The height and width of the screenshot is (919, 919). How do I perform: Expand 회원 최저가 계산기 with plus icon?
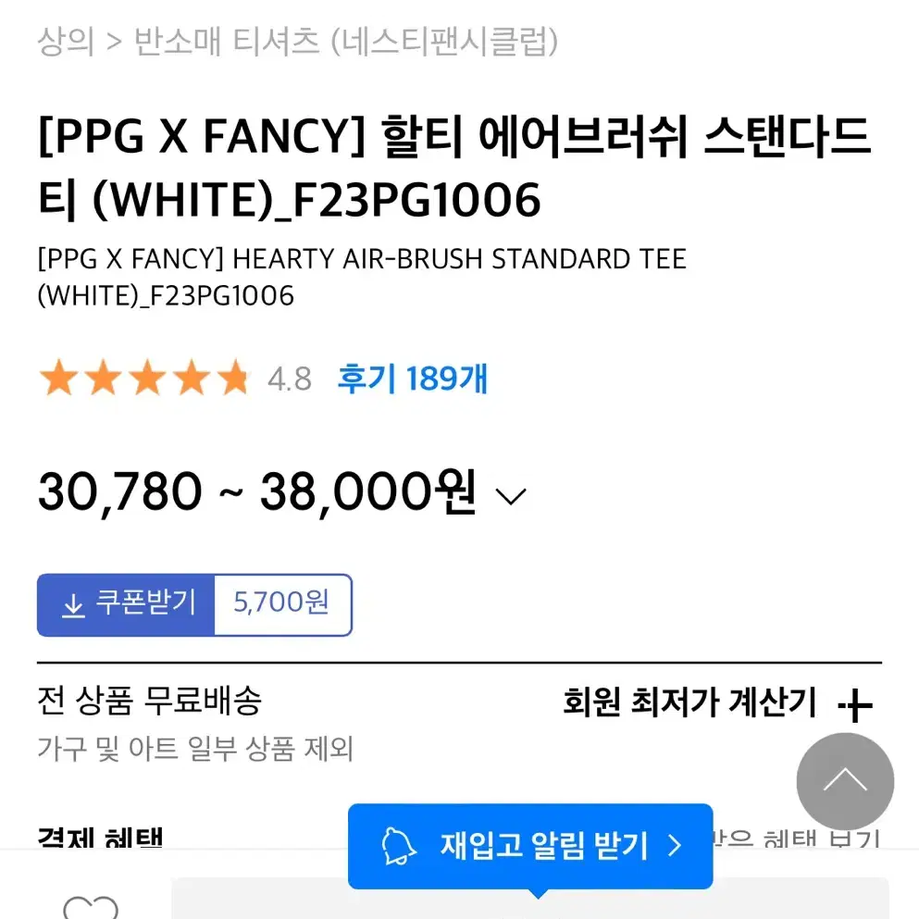pos(855,704)
